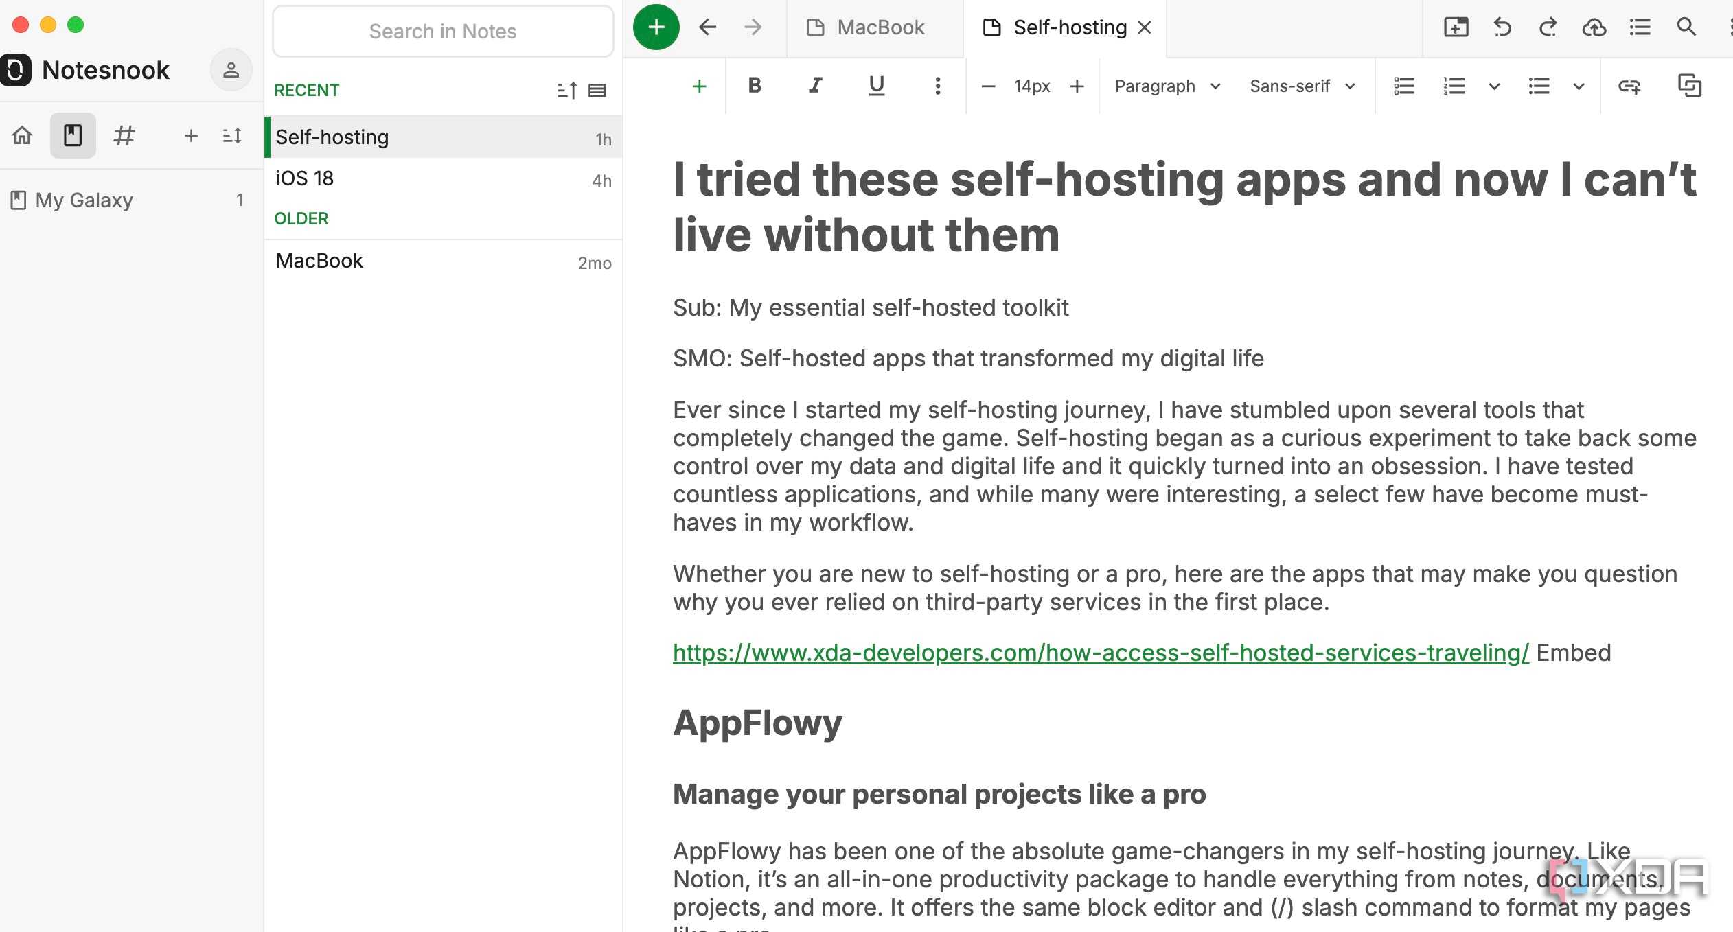Screen dimensions: 1733x932
Task: Toggle underline formatting
Action: coord(876,86)
